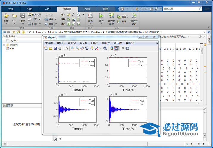Click the Zoom In magnifier tool
213x148 pixels.
[72, 48]
